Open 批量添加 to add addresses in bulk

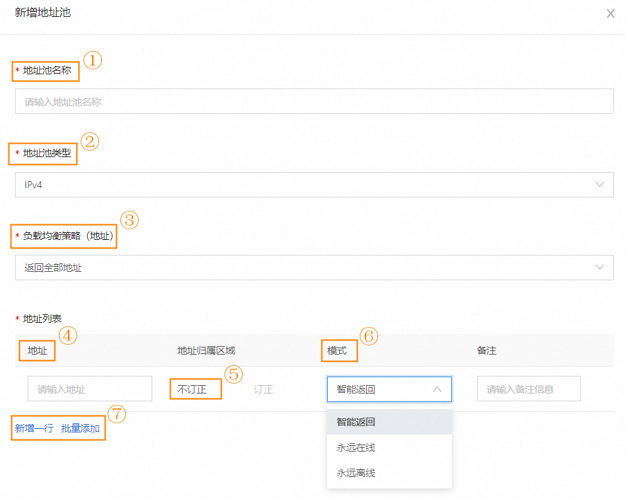pyautogui.click(x=81, y=428)
